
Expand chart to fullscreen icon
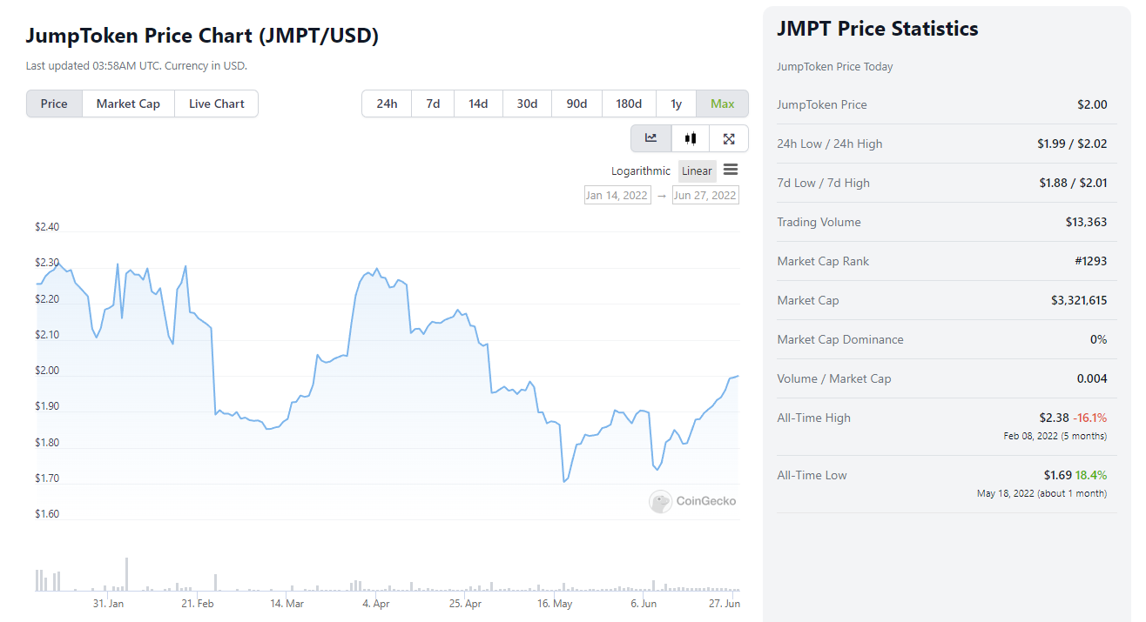click(729, 138)
